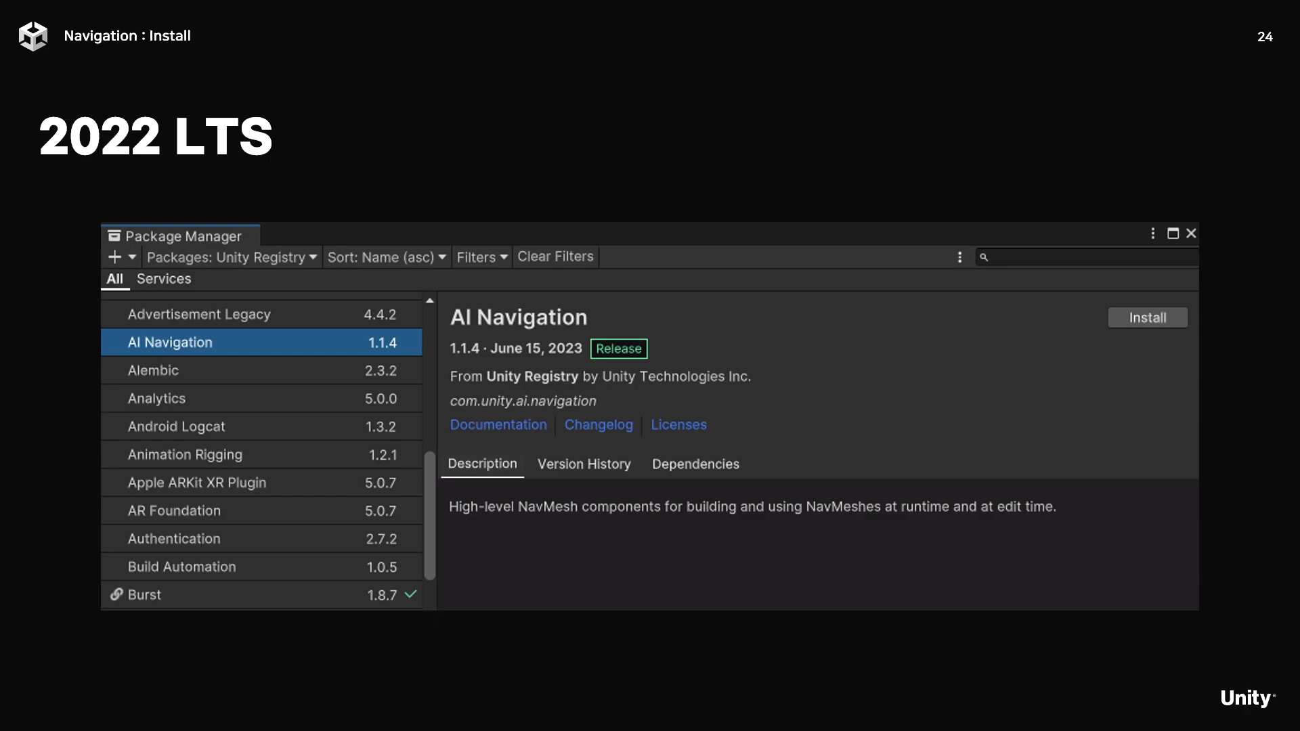
Task: Open the Changelog link
Action: [599, 425]
